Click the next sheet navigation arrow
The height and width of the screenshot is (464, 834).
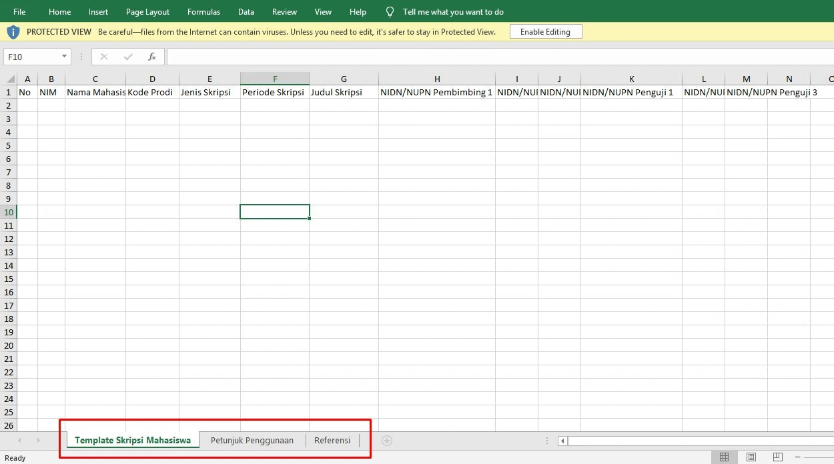(x=38, y=440)
